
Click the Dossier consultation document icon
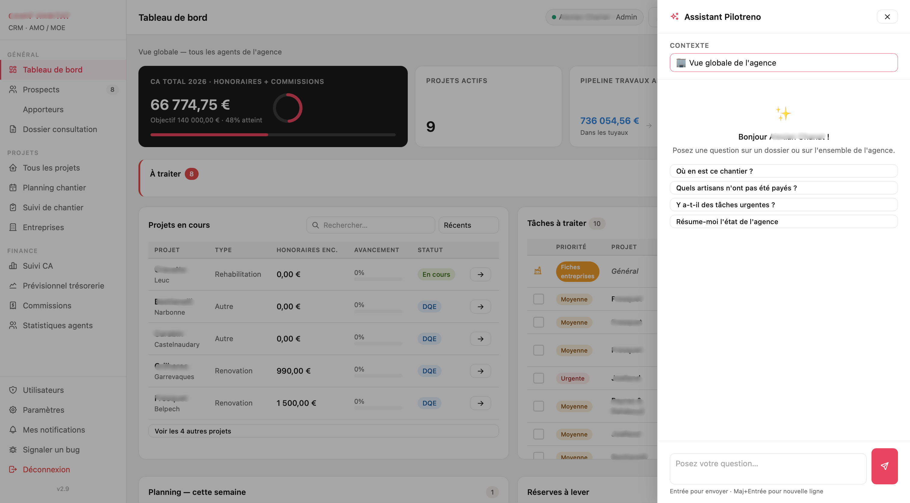(13, 129)
